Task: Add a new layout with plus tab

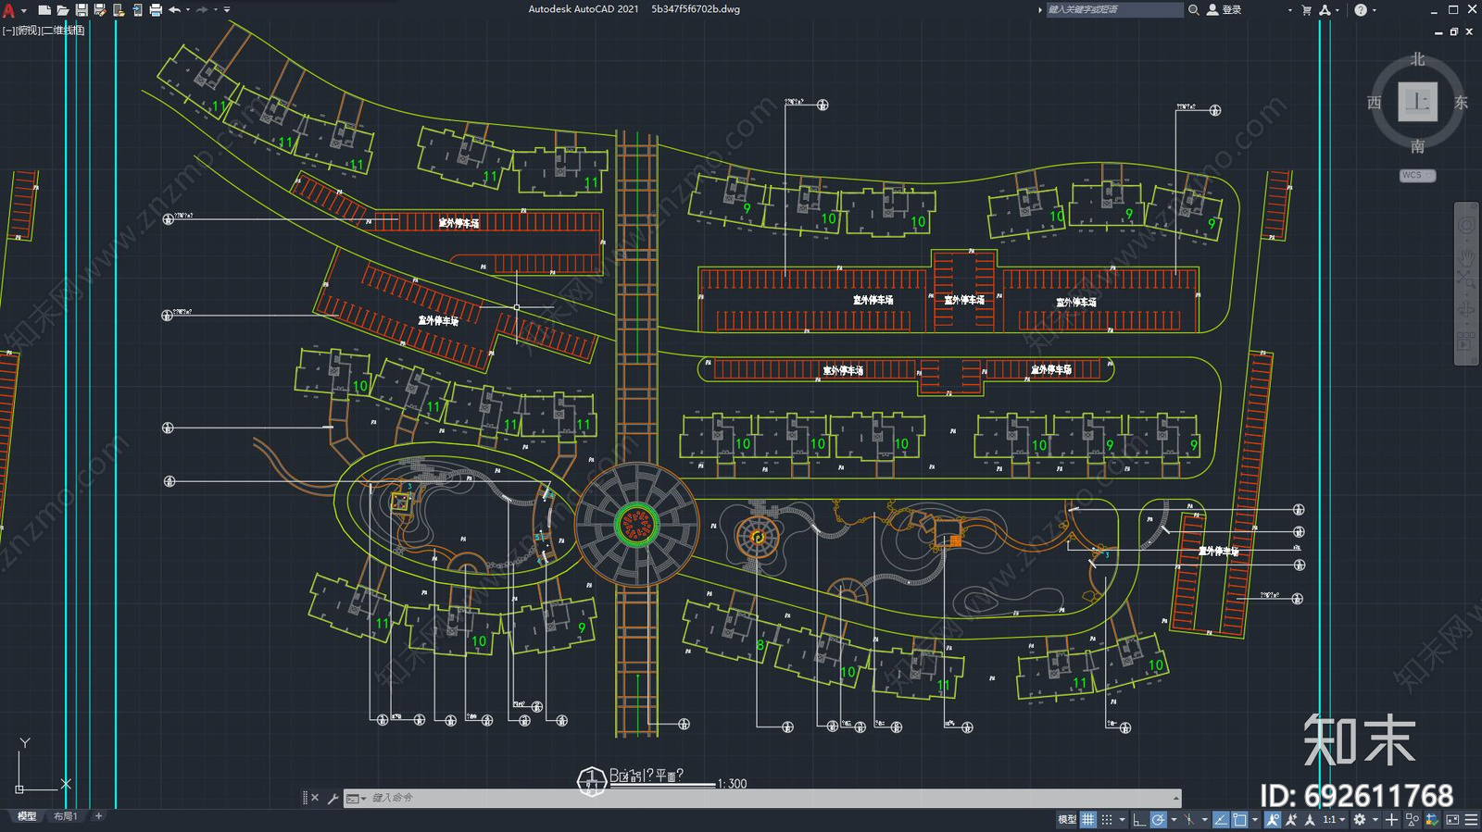Action: click(99, 816)
